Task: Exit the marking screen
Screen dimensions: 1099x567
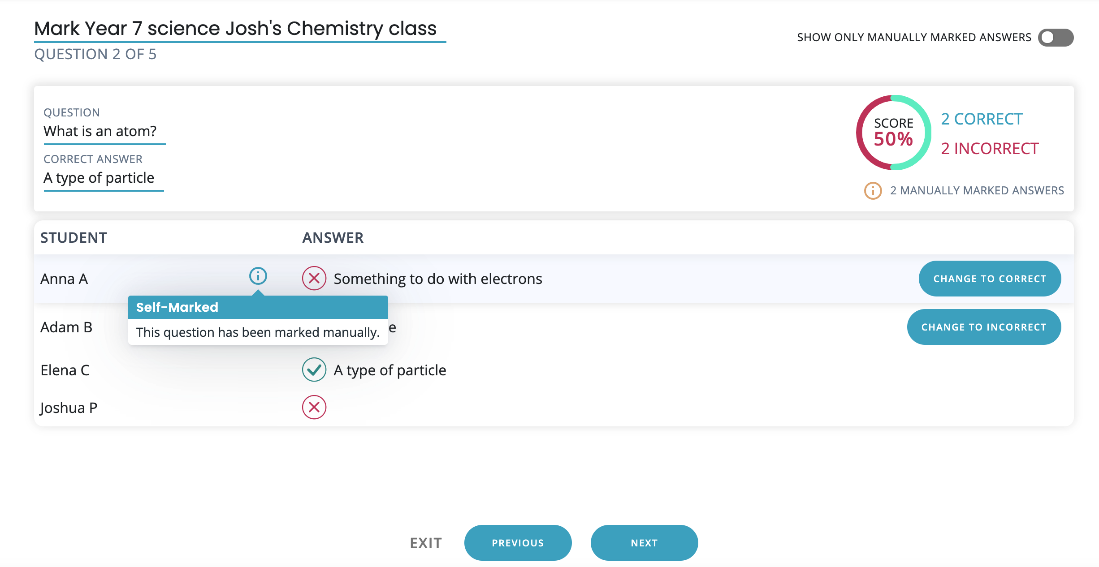Action: click(x=426, y=543)
